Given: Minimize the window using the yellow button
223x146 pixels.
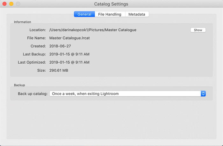Looking at the screenshot, I should coord(11,4).
